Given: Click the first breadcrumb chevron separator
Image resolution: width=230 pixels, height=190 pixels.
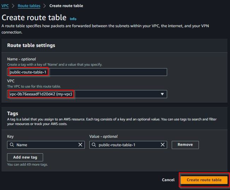Looking at the screenshot, I should pyautogui.click(x=13, y=6).
